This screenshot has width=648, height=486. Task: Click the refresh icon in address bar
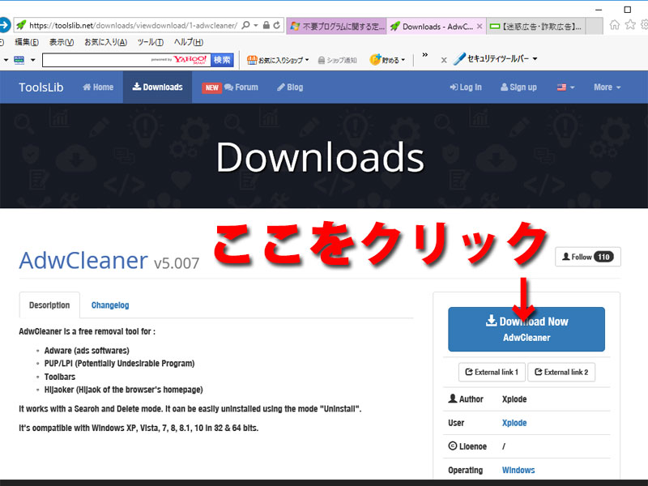pos(277,26)
